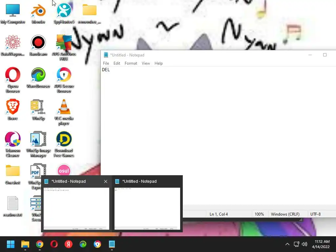This screenshot has width=336, height=252.
Task: Open Telamon Cleaner shortcut
Action: click(13, 144)
